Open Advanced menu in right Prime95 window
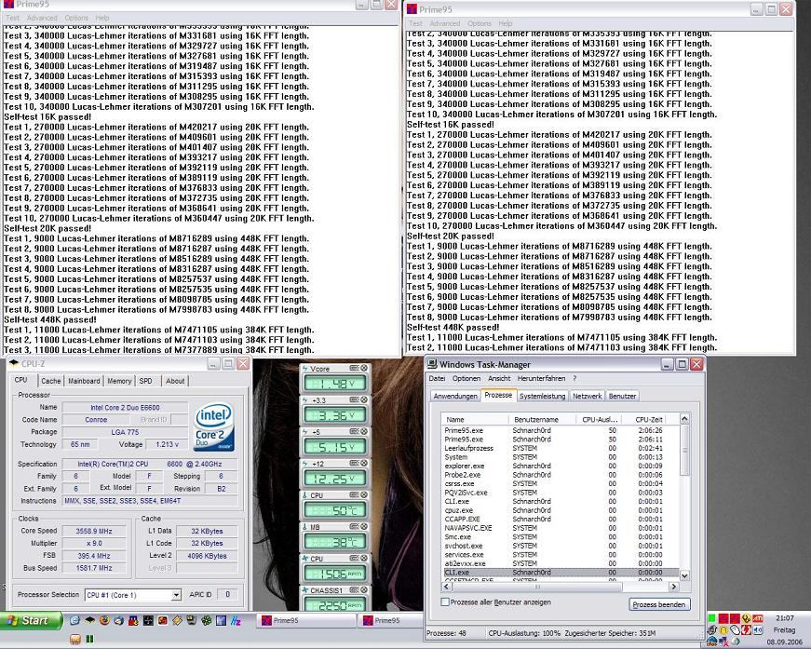Image resolution: width=811 pixels, height=649 pixels. [445, 23]
